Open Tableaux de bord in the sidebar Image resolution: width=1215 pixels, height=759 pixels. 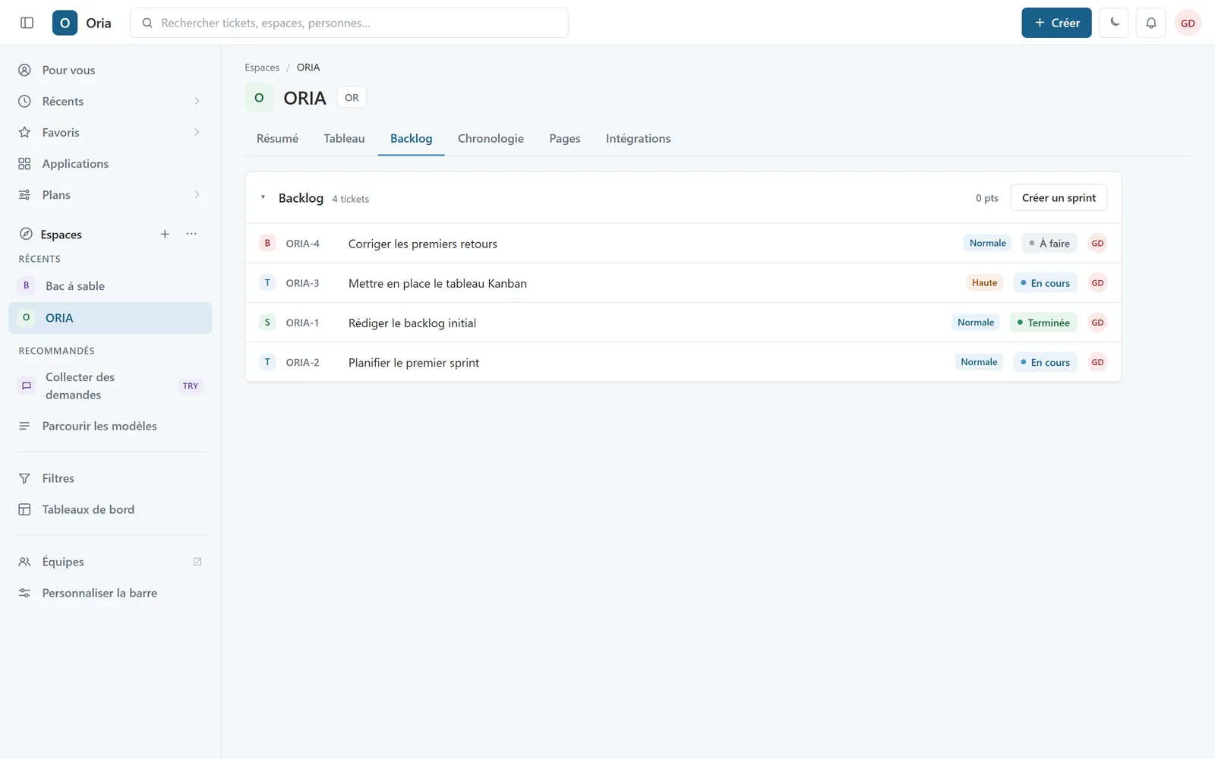[x=111, y=509]
